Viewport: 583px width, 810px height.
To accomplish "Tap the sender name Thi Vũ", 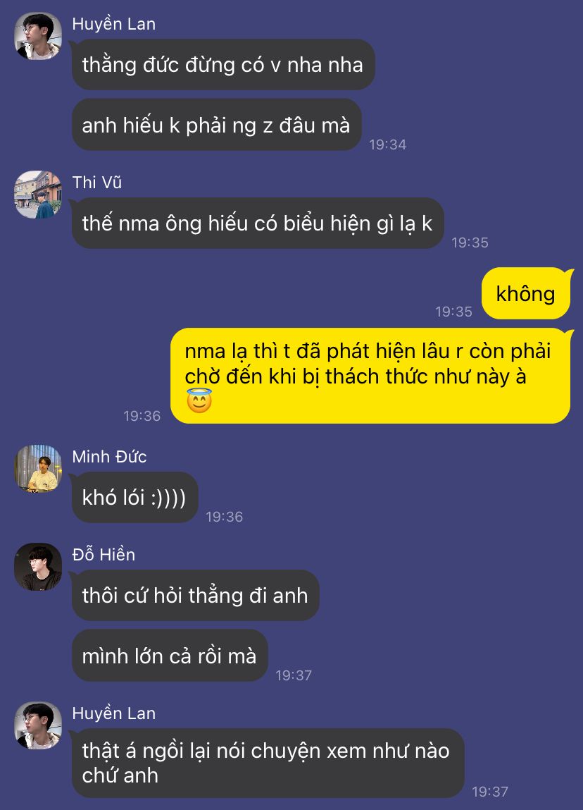I will tap(97, 183).
